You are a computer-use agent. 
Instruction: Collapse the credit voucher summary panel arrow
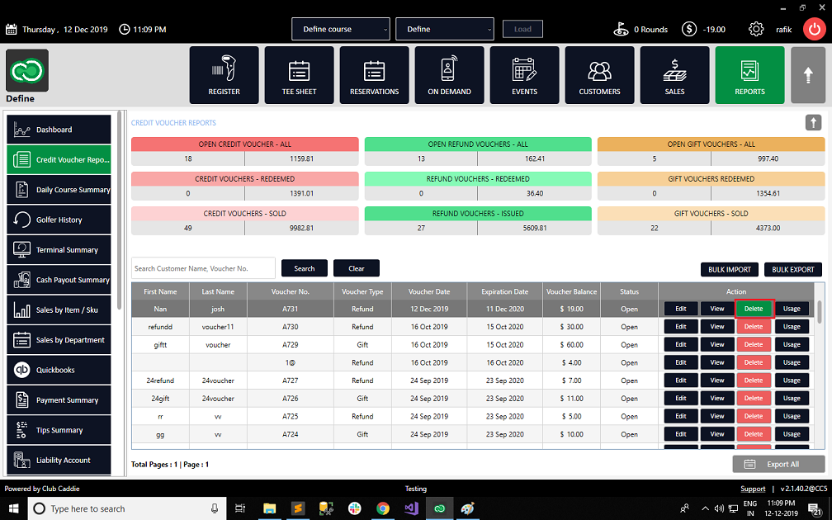point(813,122)
